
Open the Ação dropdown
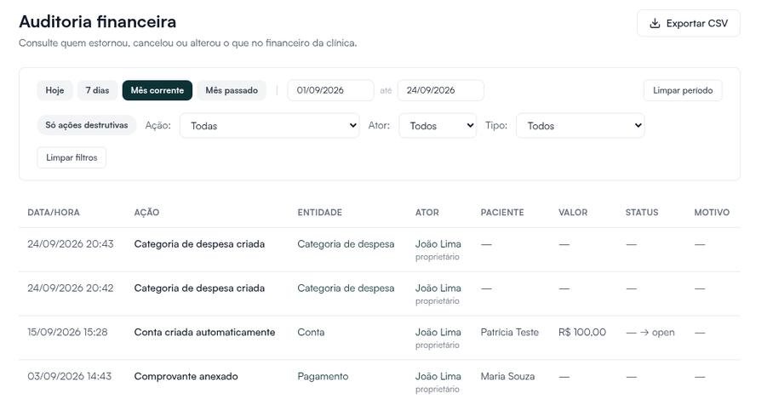point(270,126)
